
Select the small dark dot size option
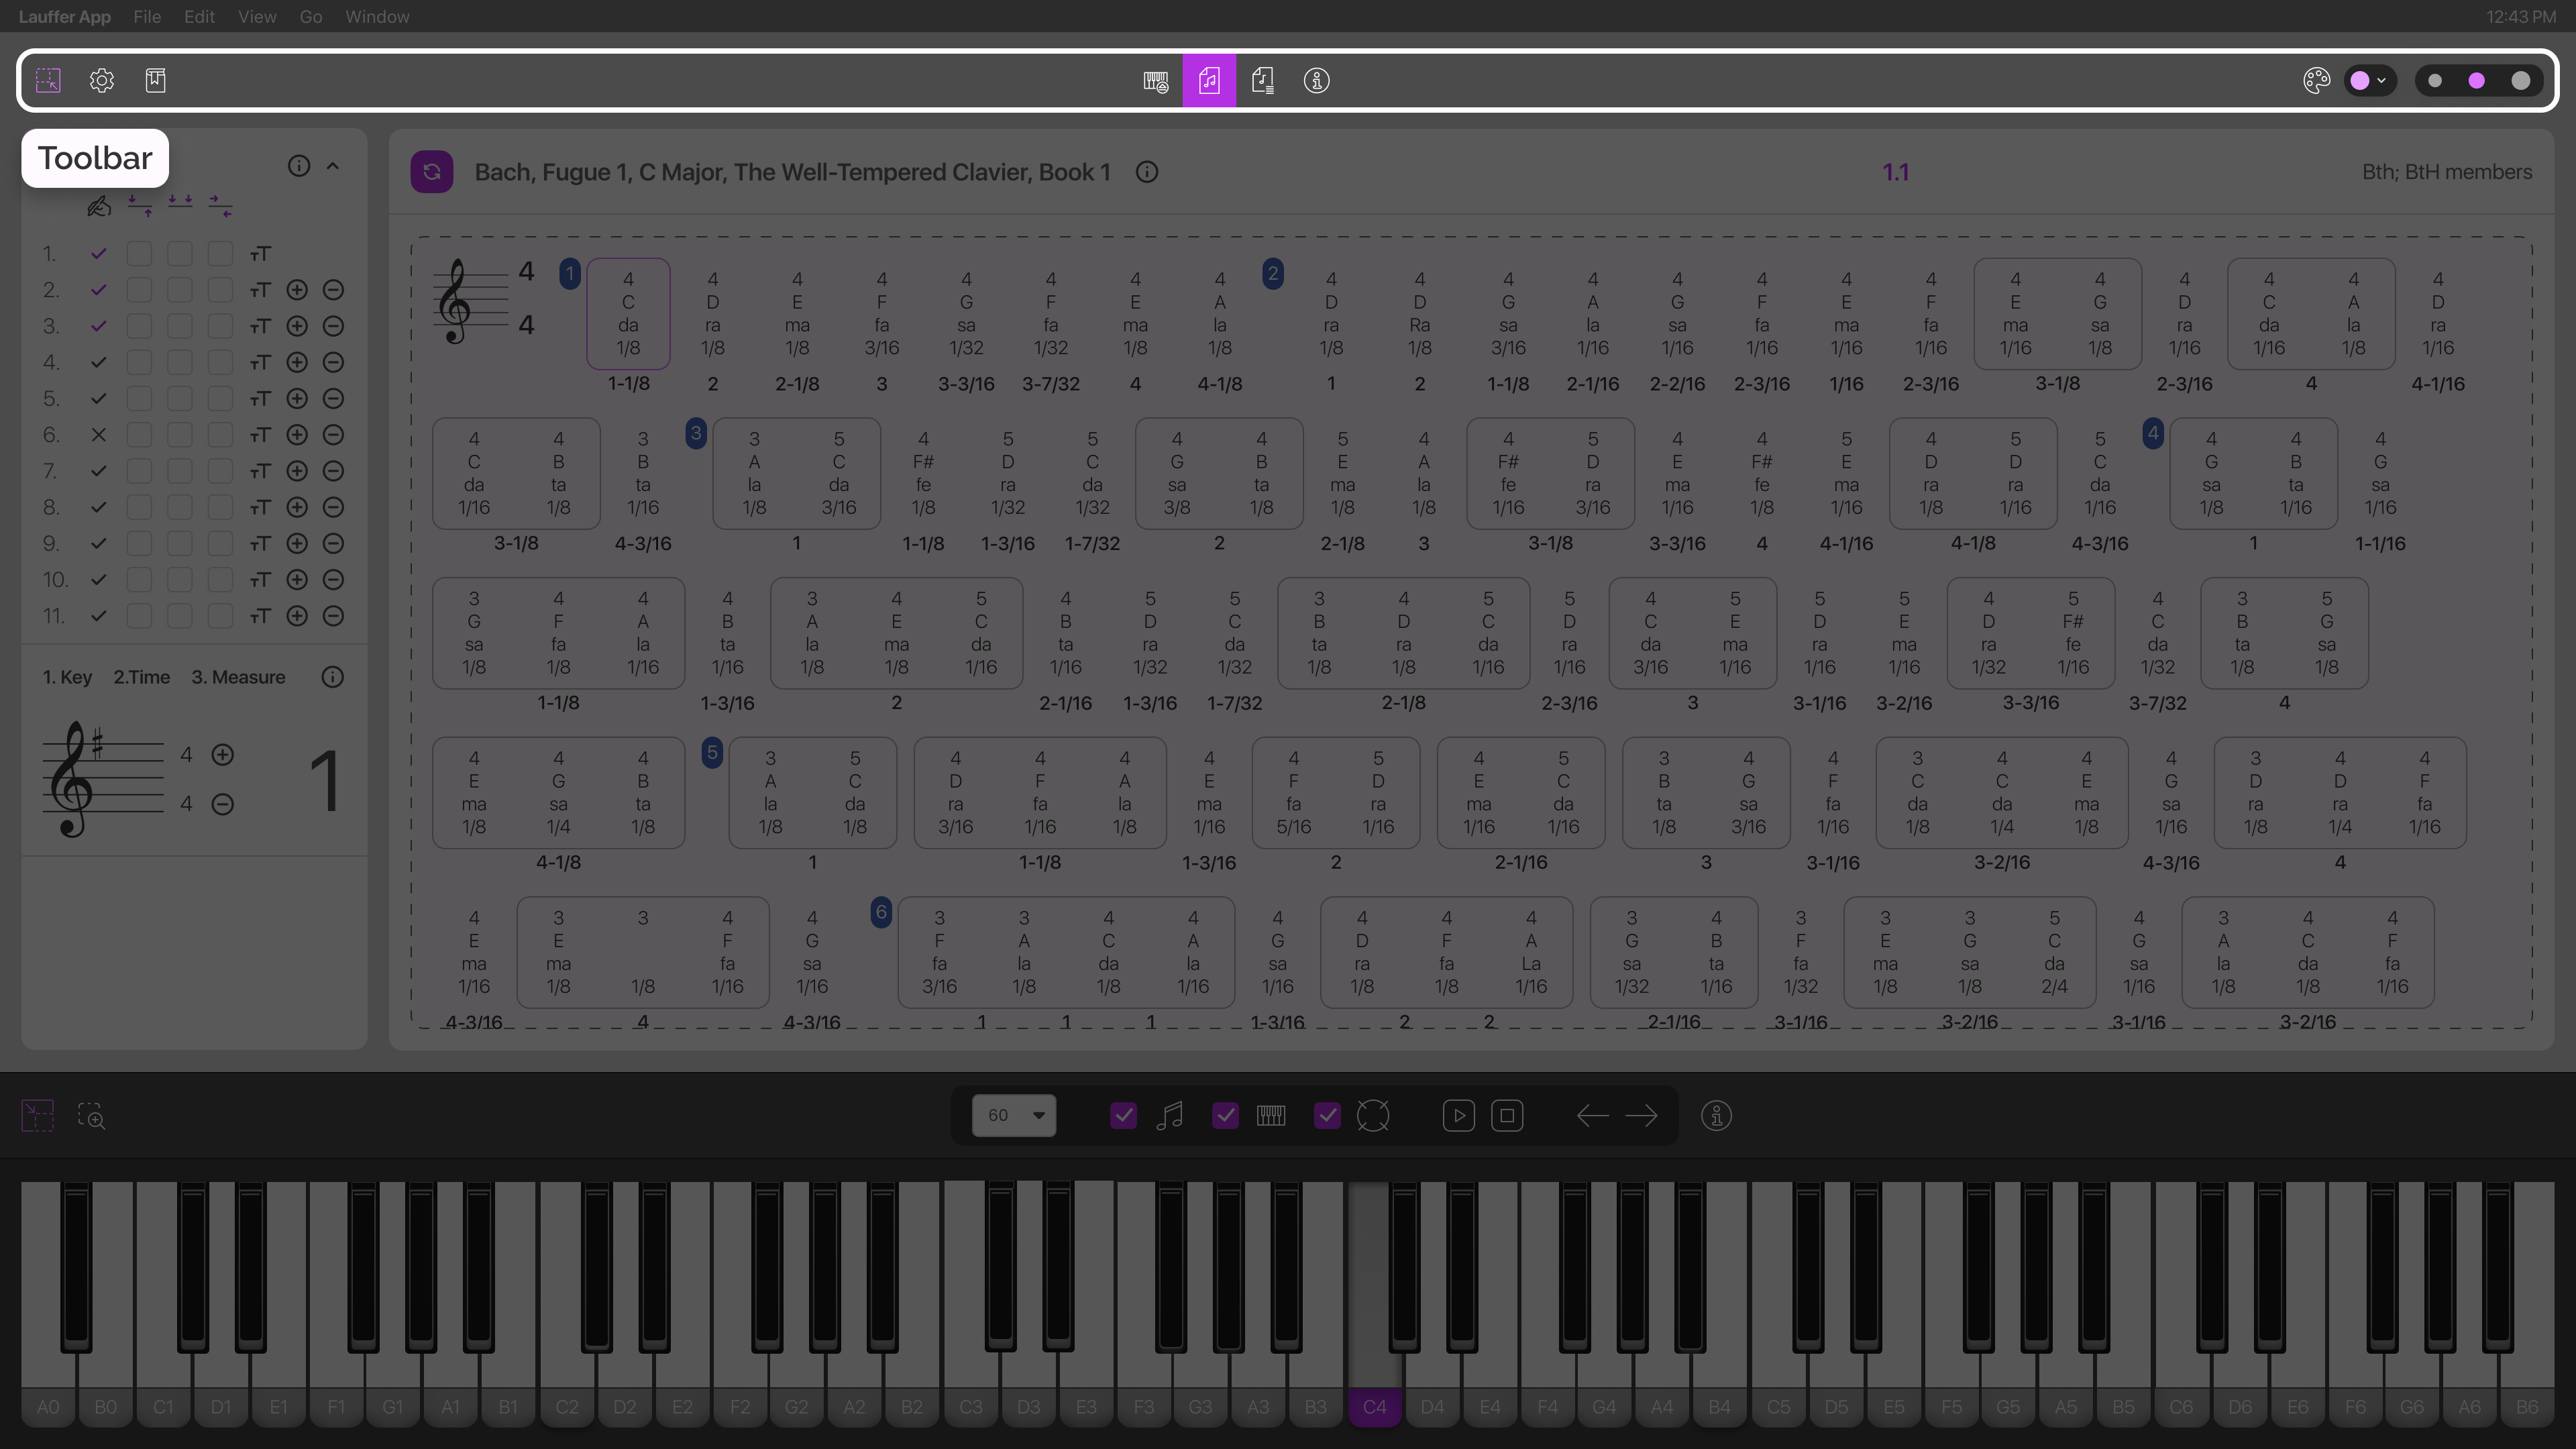pyautogui.click(x=2435, y=81)
